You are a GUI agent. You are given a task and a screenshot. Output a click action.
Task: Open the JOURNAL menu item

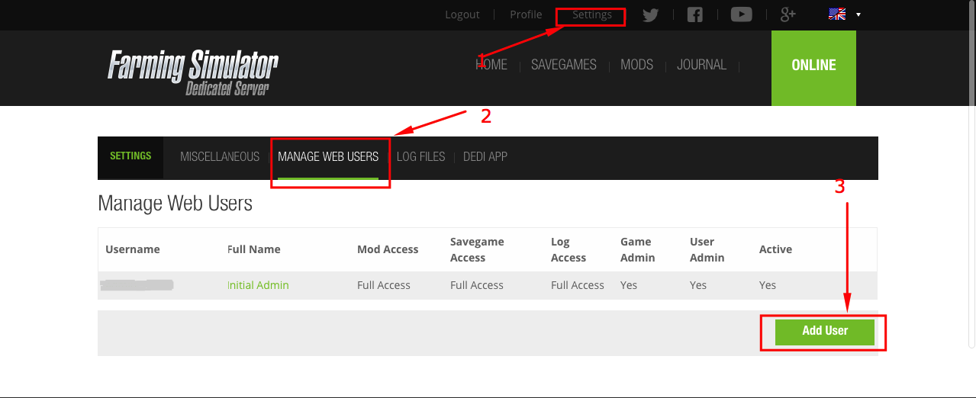(701, 65)
